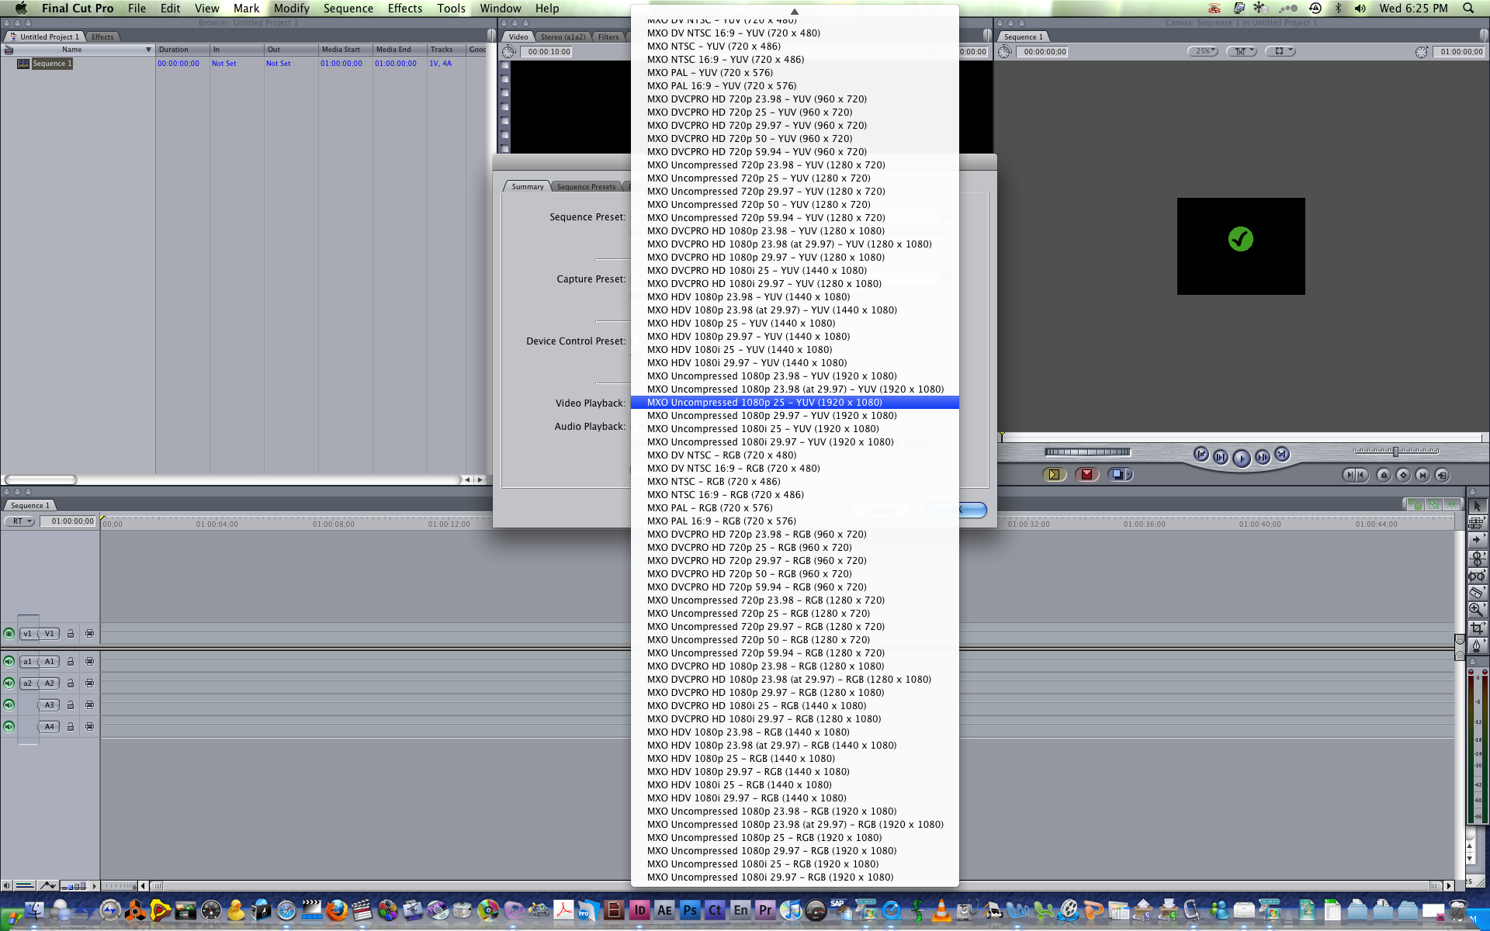Open the Effects menu in menu bar

point(405,9)
